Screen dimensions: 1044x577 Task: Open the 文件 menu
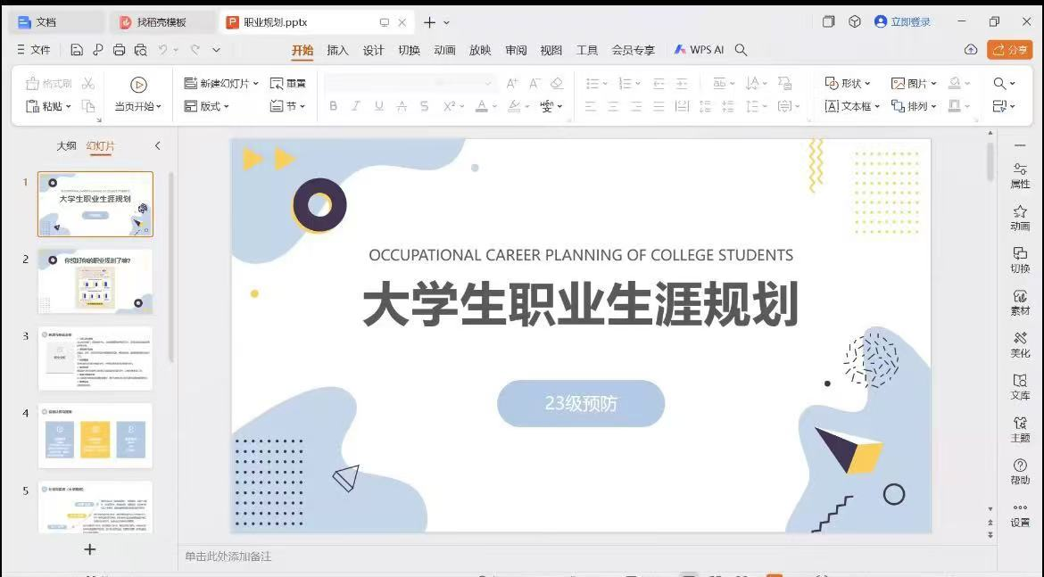coord(35,50)
